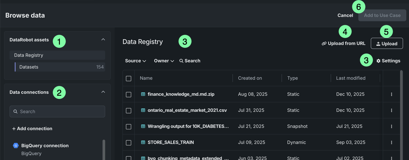Click the dataset table's vertical scrollbar
The width and height of the screenshot is (409, 160).
pyautogui.click(x=401, y=115)
